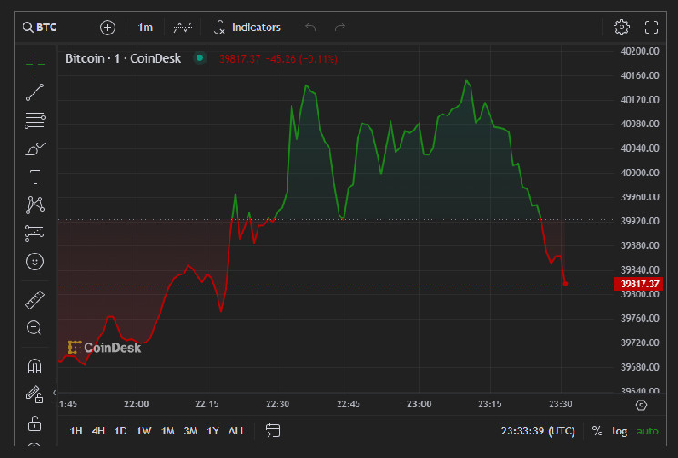Toggle percent scale mode
Image resolution: width=678 pixels, height=458 pixels.
(597, 431)
